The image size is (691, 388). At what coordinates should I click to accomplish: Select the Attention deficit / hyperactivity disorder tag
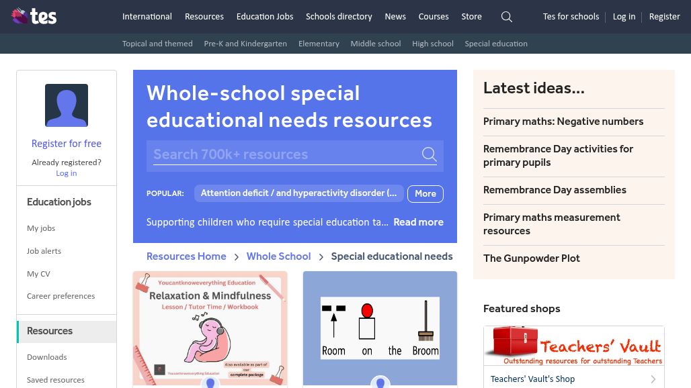click(298, 193)
